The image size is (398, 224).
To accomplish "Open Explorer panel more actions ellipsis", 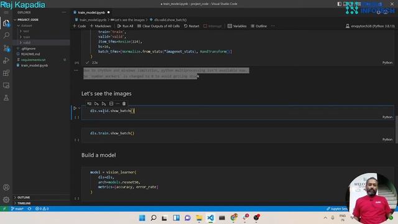I will coord(63,12).
